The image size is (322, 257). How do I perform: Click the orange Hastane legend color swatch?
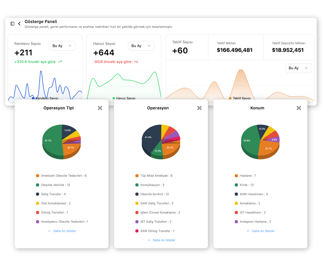[x=236, y=176]
